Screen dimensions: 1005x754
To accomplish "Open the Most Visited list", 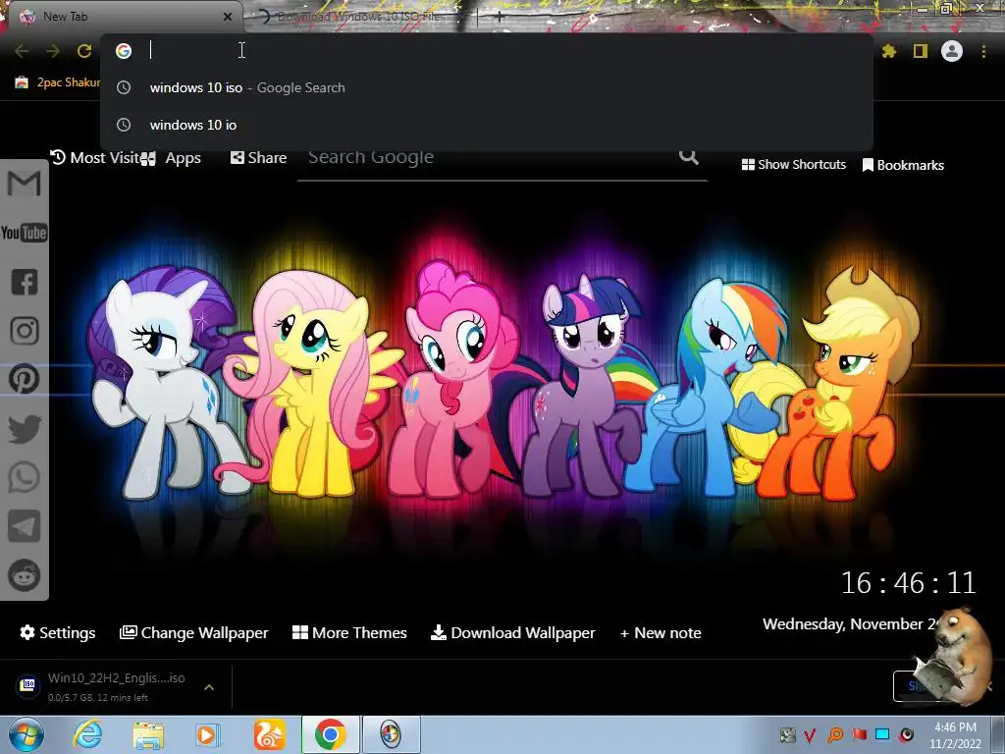I will (x=95, y=158).
